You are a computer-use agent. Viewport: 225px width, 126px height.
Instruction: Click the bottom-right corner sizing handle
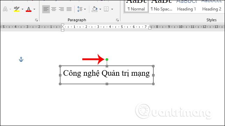tap(153, 84)
